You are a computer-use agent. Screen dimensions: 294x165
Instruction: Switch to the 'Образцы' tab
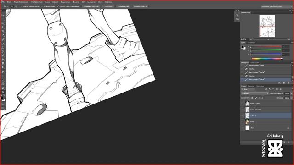pos(251,43)
